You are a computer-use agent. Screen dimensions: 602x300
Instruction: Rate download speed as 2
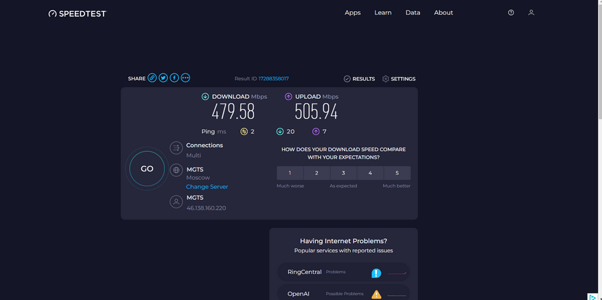(x=316, y=173)
